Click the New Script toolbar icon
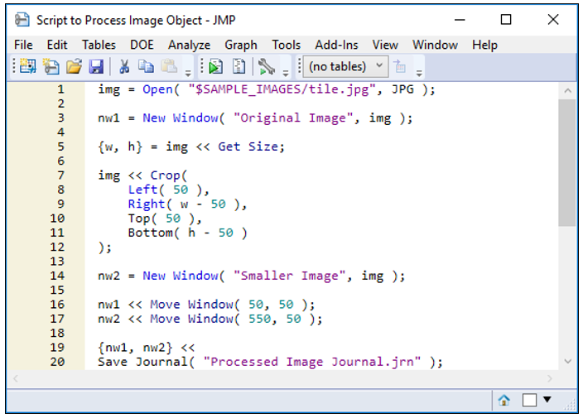This screenshot has width=583, height=418. [51, 66]
